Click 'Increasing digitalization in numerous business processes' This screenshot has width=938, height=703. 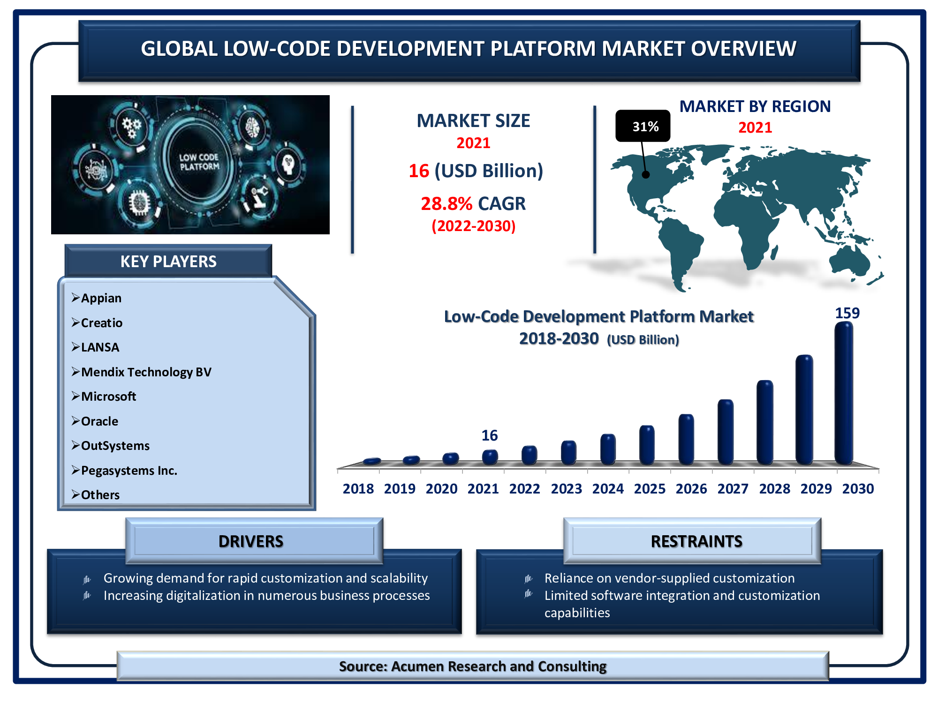pyautogui.click(x=266, y=596)
